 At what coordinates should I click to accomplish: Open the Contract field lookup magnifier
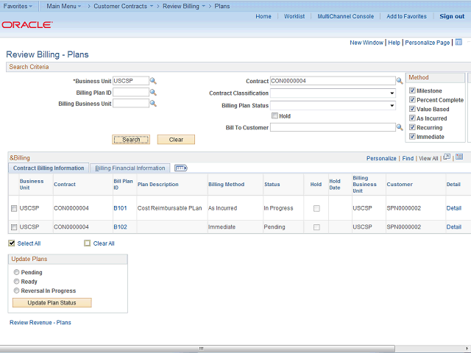tap(400, 81)
